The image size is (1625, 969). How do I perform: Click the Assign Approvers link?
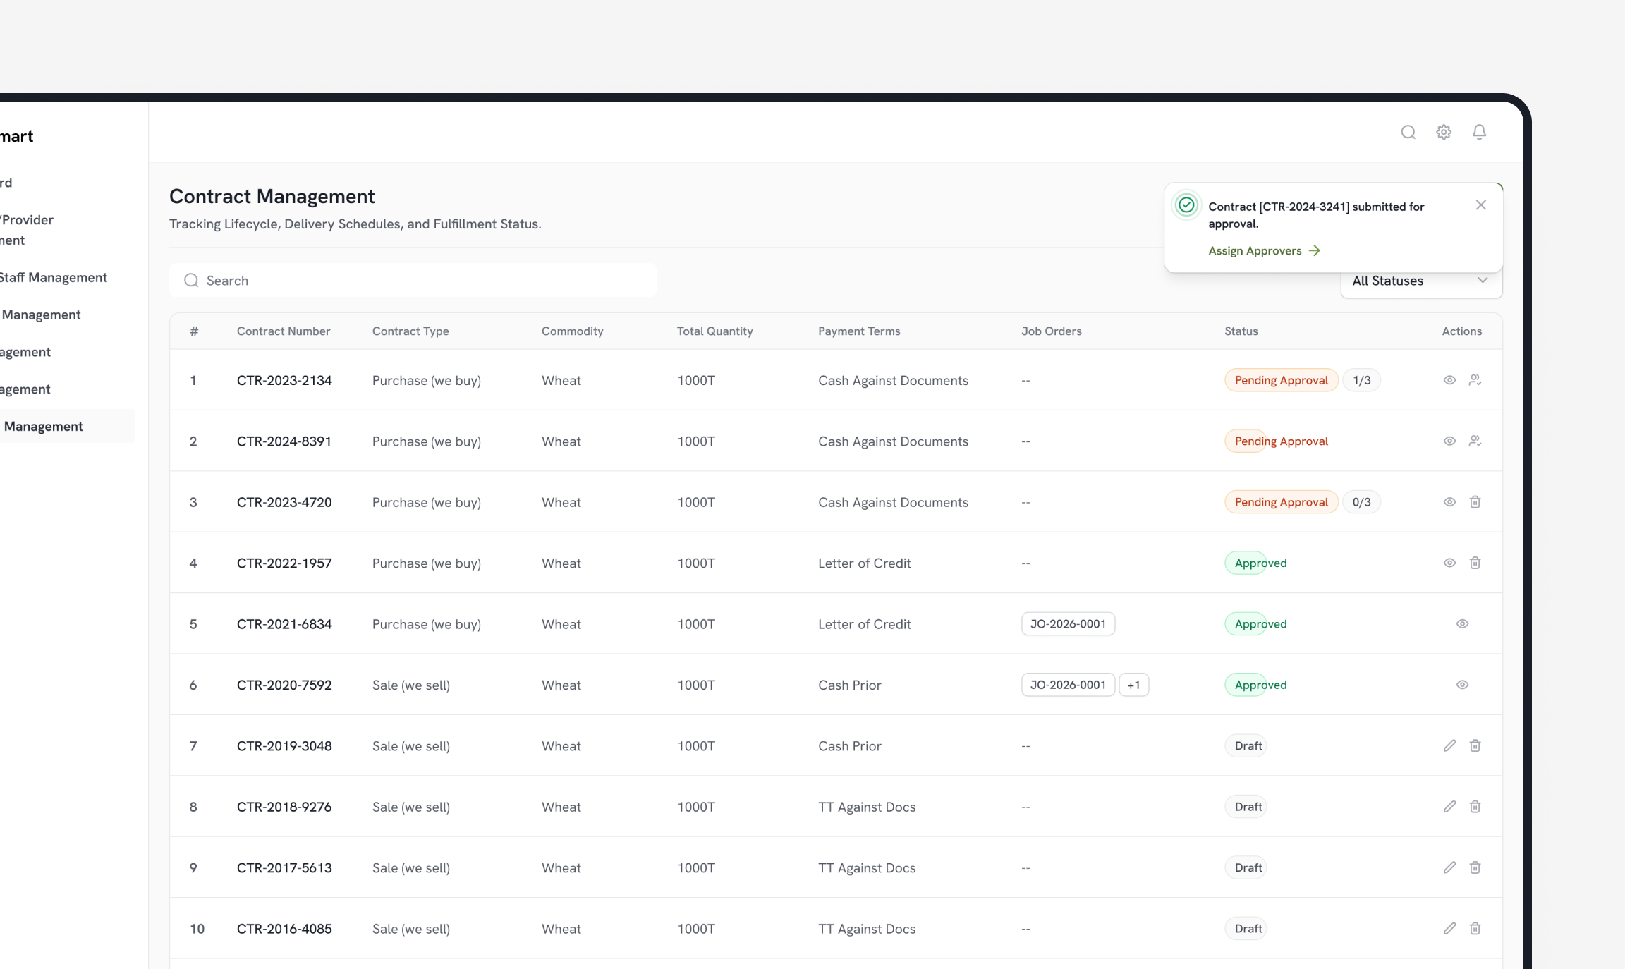pyautogui.click(x=1264, y=251)
